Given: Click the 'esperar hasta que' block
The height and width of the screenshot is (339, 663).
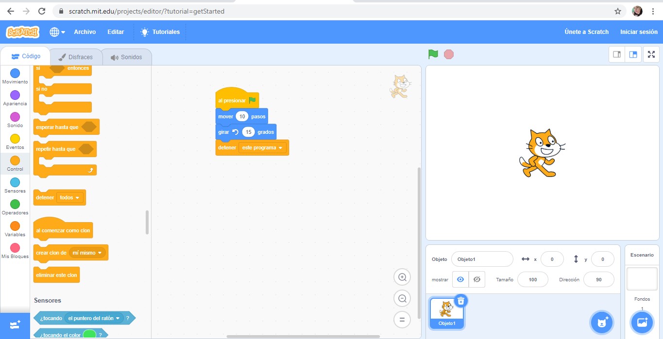Looking at the screenshot, I should point(67,127).
